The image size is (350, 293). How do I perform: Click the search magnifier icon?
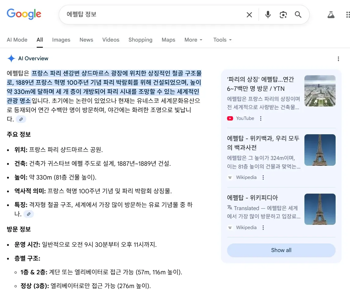pyautogui.click(x=298, y=14)
